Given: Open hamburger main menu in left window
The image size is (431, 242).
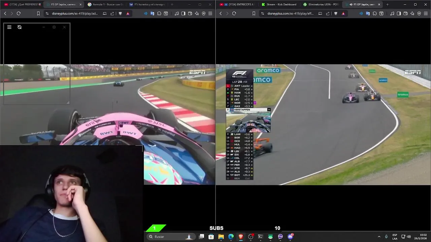Looking at the screenshot, I should point(210,13).
